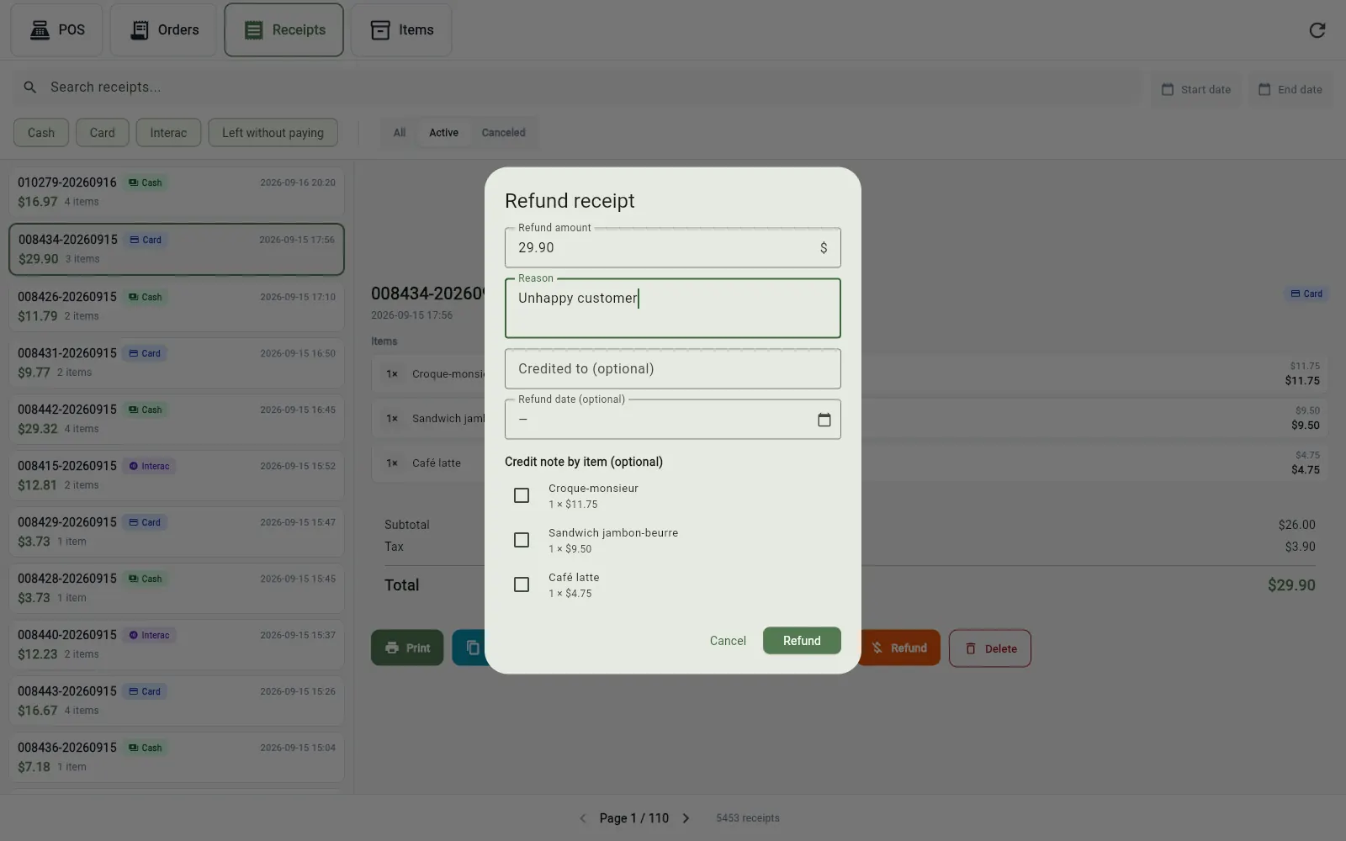The width and height of the screenshot is (1346, 841).
Task: Select the Receipts tab
Action: coord(284,30)
